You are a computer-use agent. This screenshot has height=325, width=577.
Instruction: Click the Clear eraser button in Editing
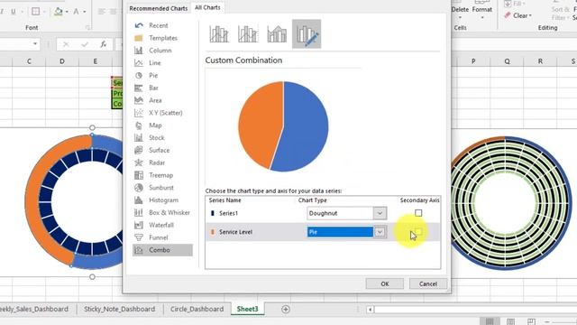coord(517,16)
